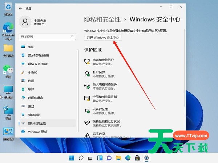This screenshot has height=163, width=218.
Task: Open the Windows Start menu on taskbar
Action: pyautogui.click(x=72, y=158)
